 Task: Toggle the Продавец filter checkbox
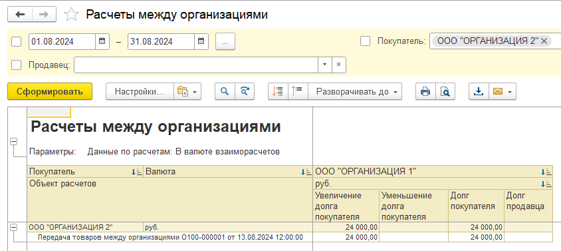point(17,65)
